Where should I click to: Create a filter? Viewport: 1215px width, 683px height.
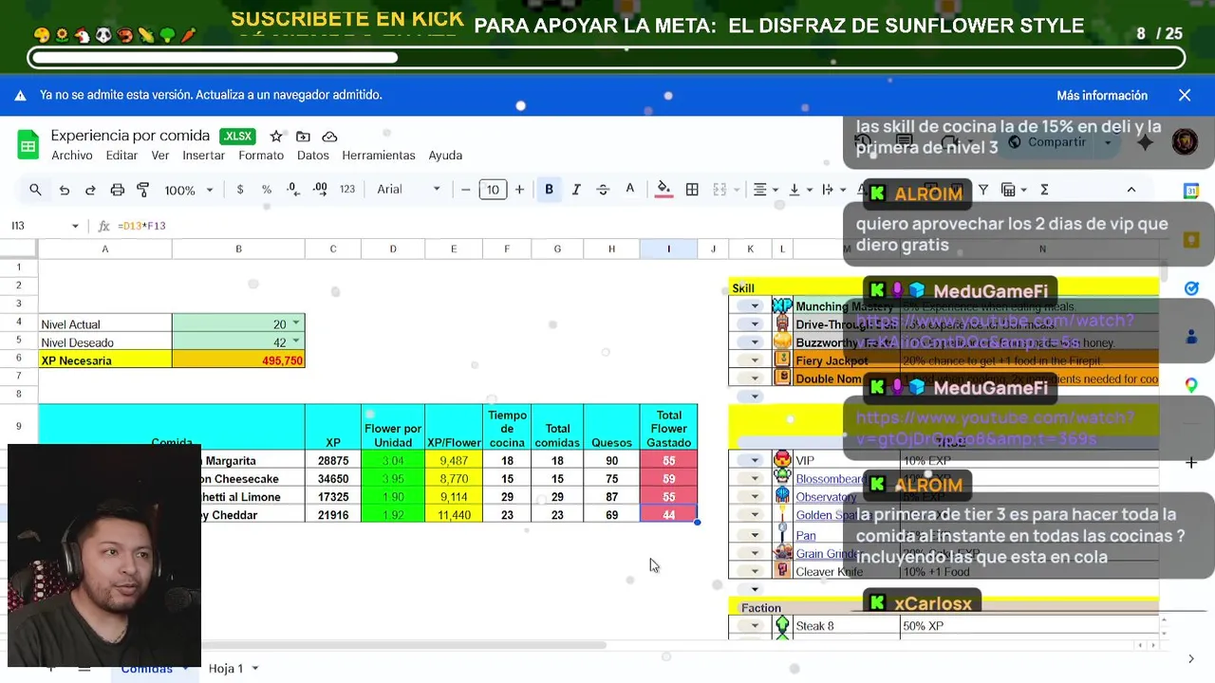(983, 190)
